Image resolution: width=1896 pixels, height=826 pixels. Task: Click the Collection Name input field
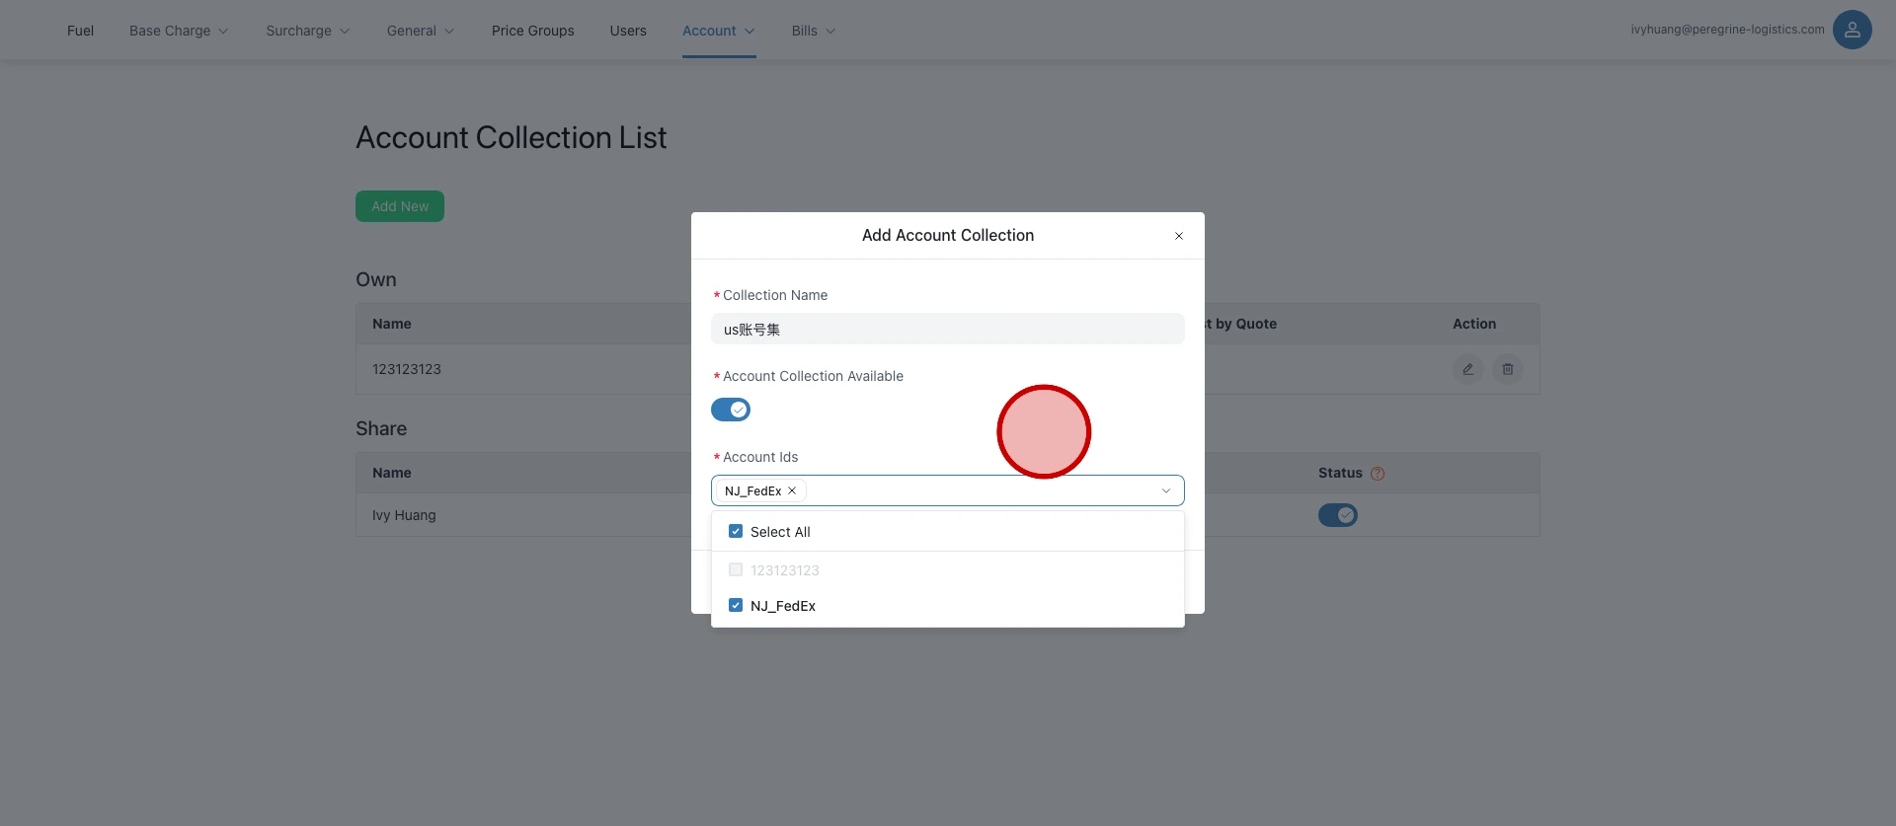click(x=947, y=330)
